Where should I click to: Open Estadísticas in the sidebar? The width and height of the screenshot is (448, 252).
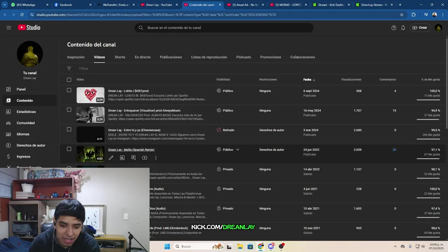click(x=30, y=112)
